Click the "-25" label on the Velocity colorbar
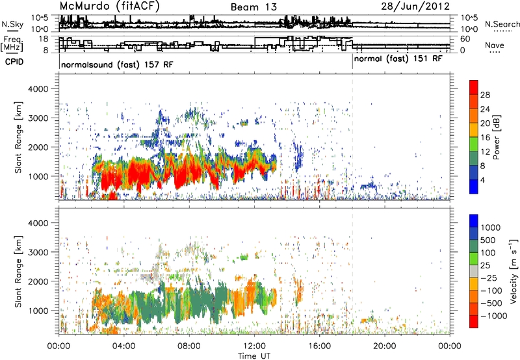 tap(491, 278)
